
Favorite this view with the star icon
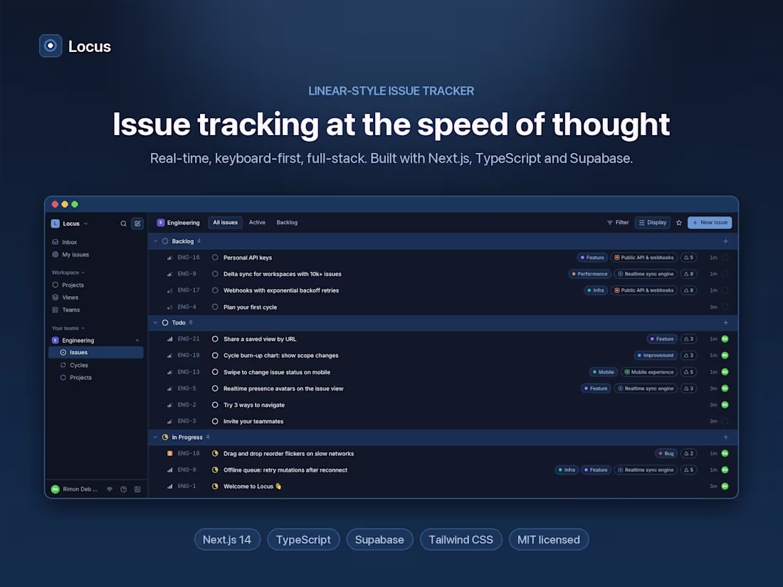point(679,223)
